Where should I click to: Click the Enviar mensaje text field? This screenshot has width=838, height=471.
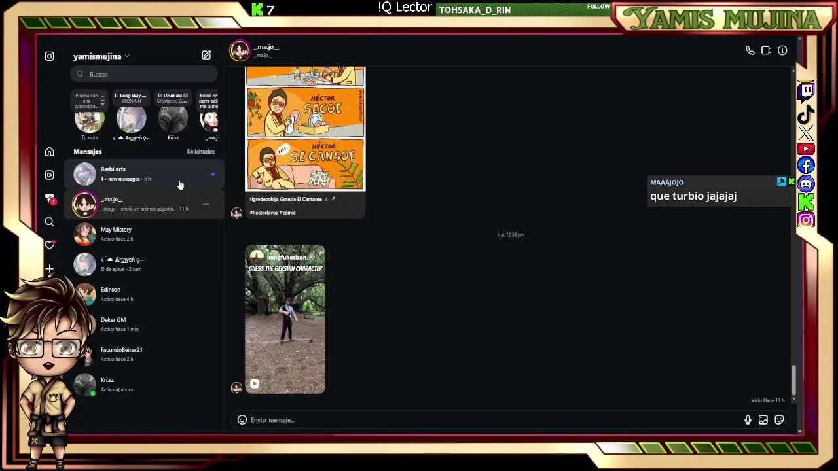[x=494, y=420]
